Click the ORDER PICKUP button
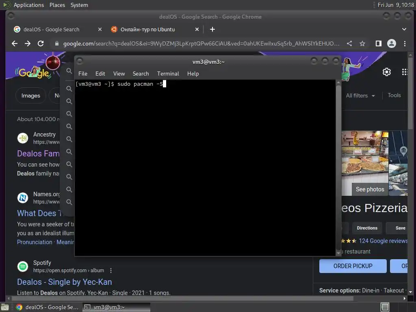Screen dimensions: 416x312 (x=353, y=266)
